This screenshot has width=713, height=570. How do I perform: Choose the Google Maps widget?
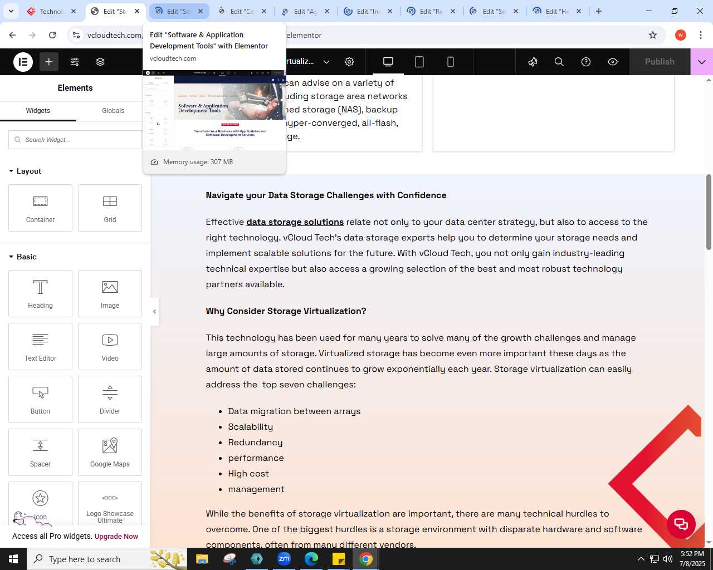pos(110,452)
